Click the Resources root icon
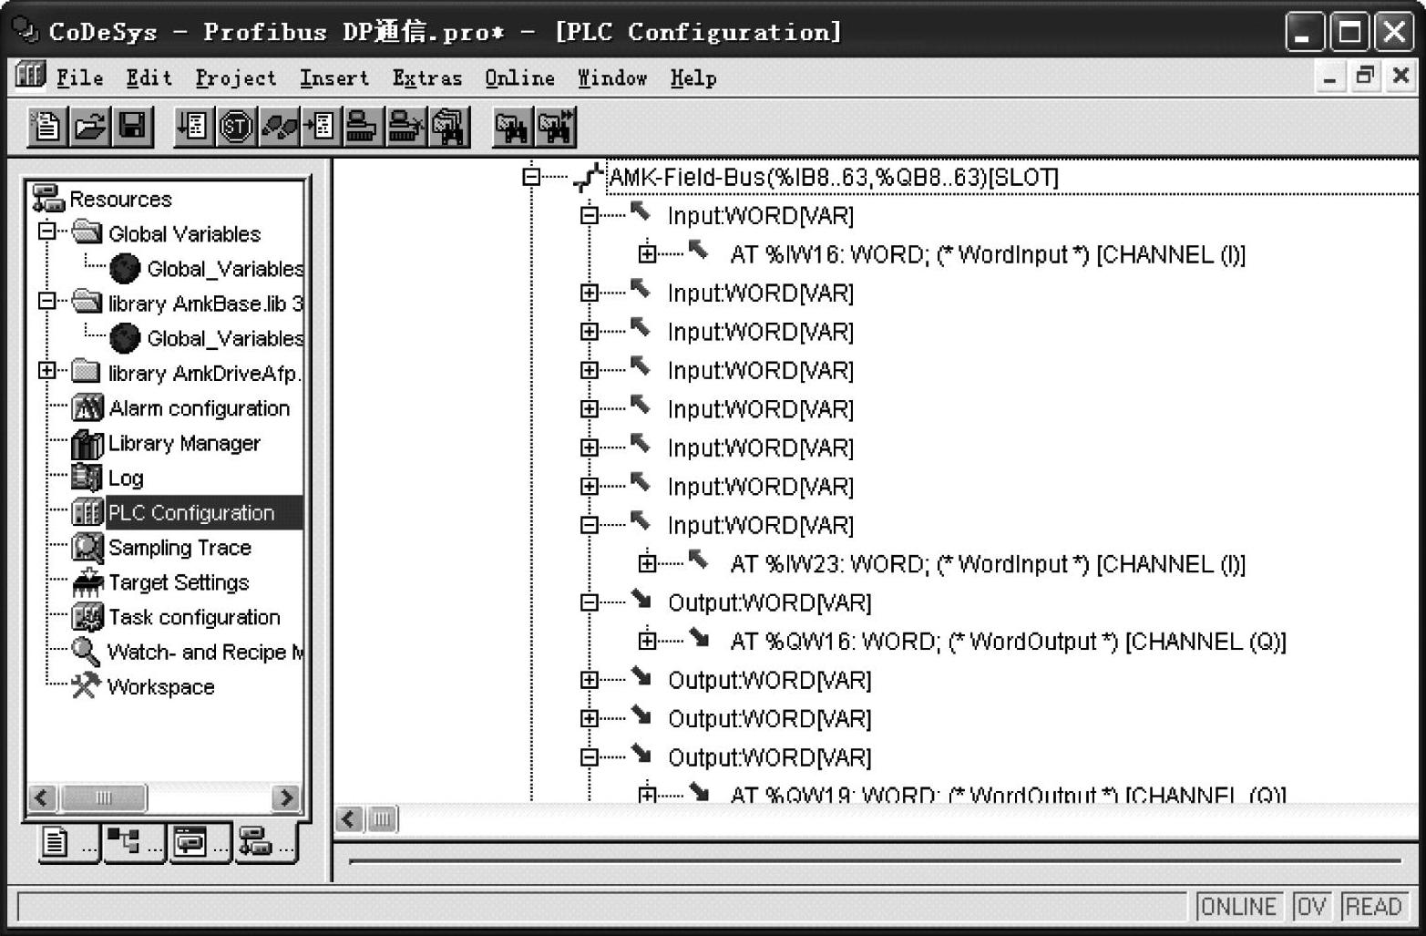The height and width of the screenshot is (936, 1426). [48, 198]
